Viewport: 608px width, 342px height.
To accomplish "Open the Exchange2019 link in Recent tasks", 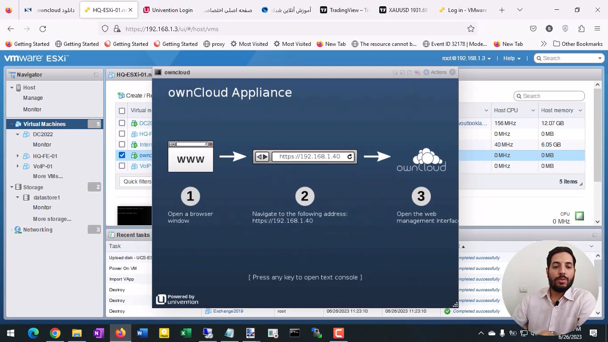I will point(228,311).
